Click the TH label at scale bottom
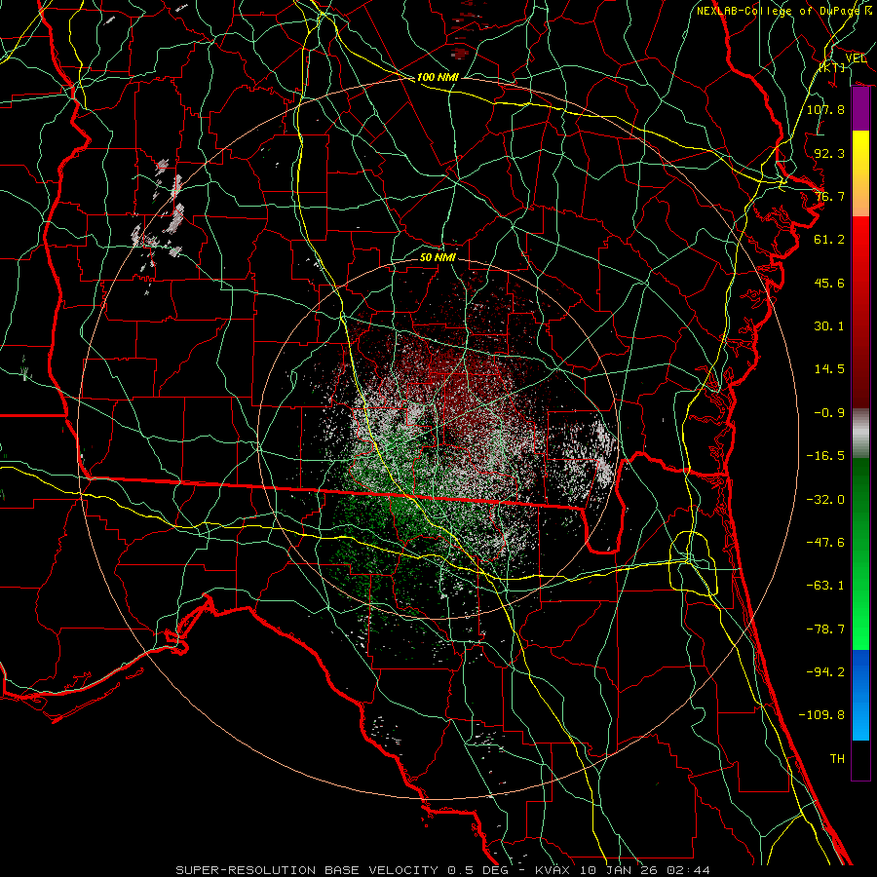The width and height of the screenshot is (877, 877). [x=837, y=759]
